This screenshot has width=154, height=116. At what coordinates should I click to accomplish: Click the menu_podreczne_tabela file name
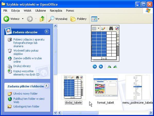[x=138, y=103]
